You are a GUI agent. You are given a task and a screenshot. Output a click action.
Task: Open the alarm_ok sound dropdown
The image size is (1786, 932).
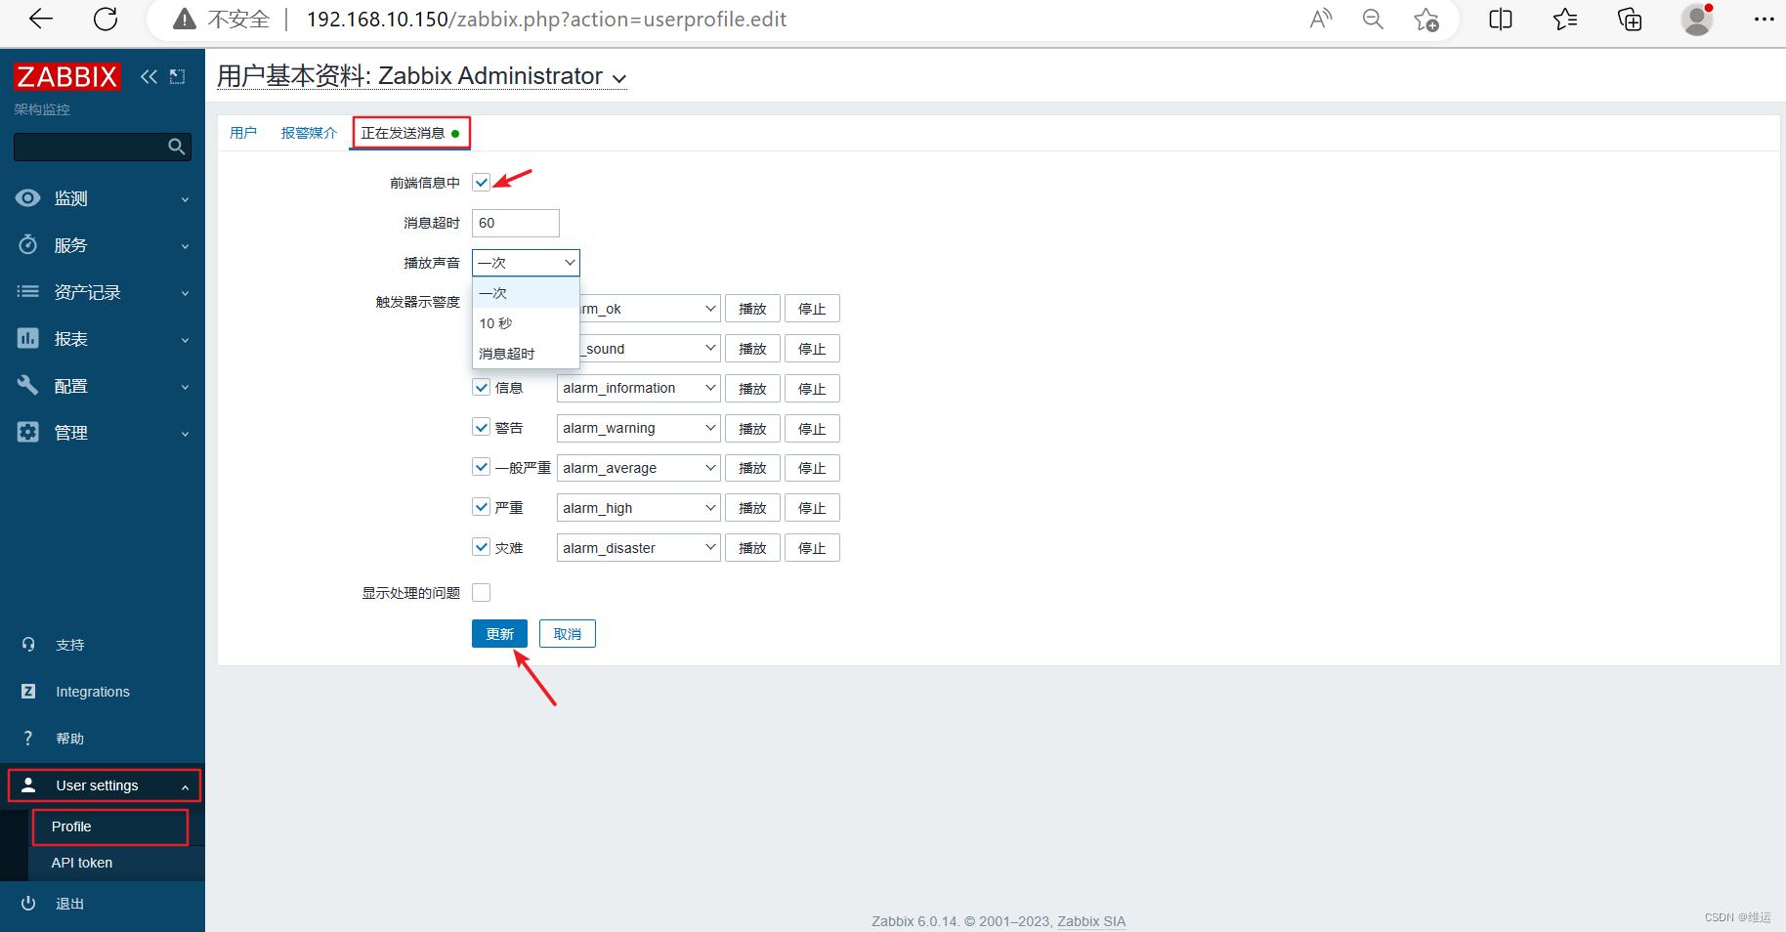pyautogui.click(x=650, y=309)
